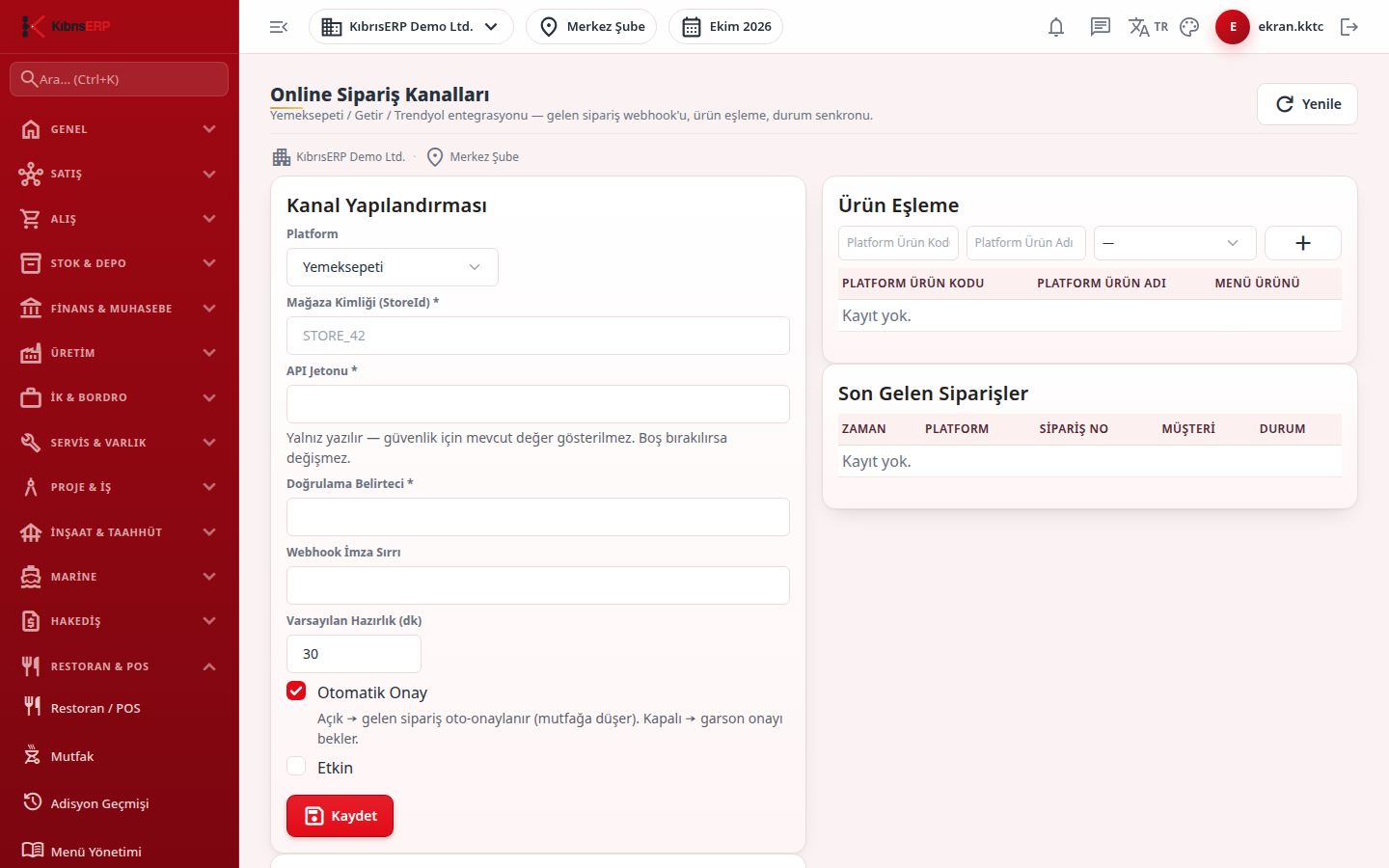Enable the Etkin checkbox
This screenshot has width=1389, height=868.
[x=296, y=766]
